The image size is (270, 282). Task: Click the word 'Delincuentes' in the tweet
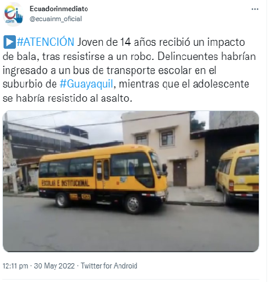point(188,56)
